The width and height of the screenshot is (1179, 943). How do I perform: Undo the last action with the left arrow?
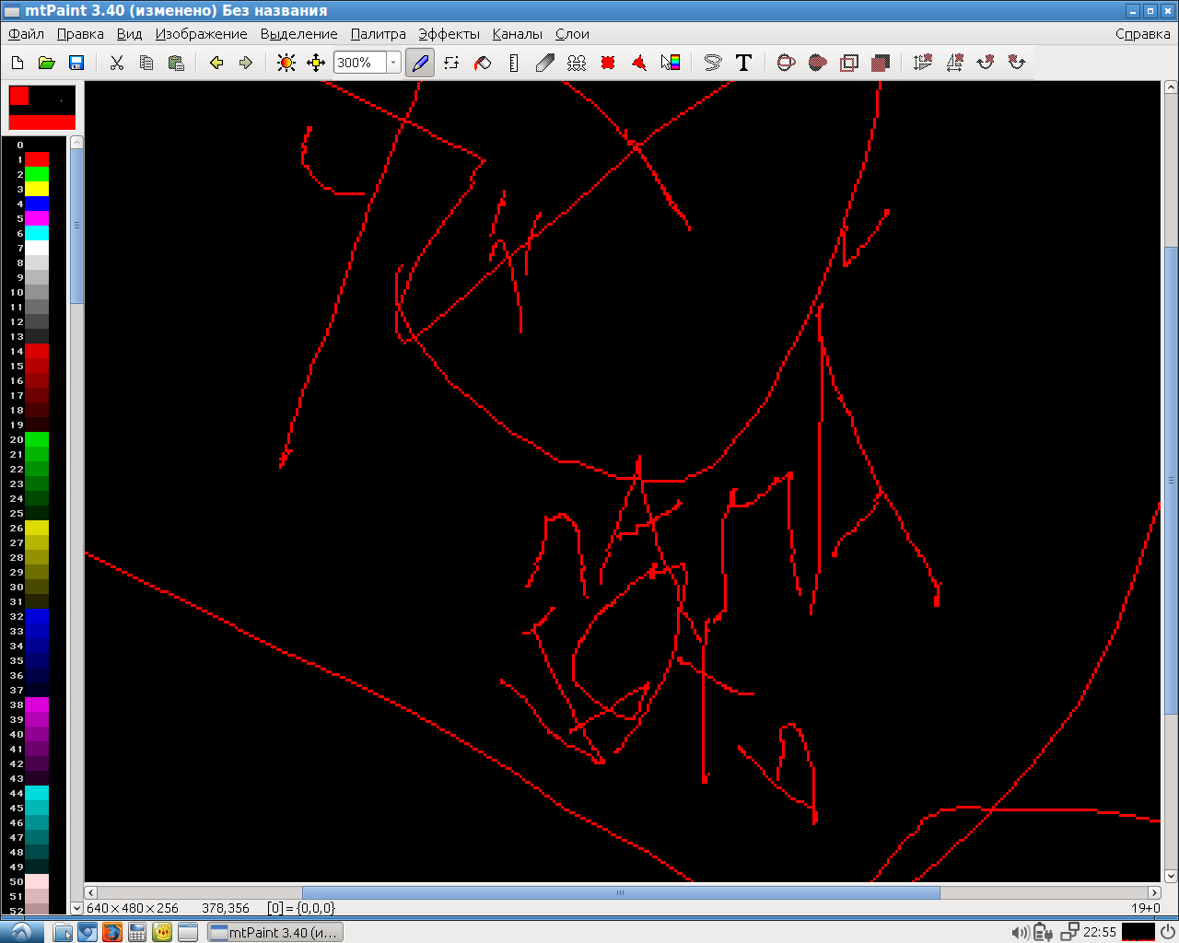216,63
